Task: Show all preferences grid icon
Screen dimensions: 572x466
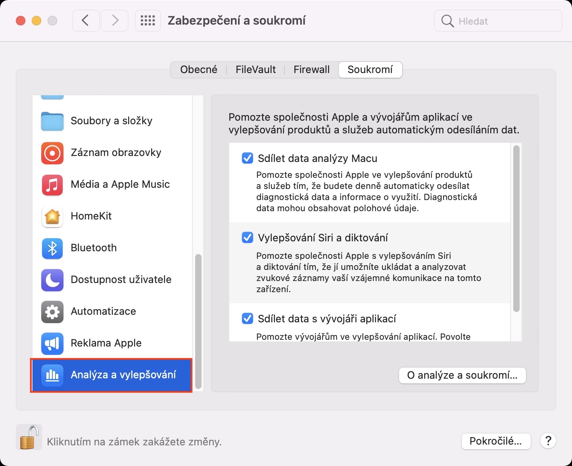Action: click(148, 21)
